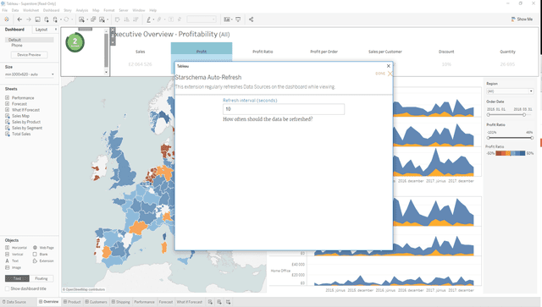The image size is (542, 307).
Task: Select Tiled layout mode
Action: point(17,278)
